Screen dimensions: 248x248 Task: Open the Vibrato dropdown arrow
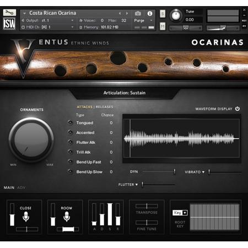tap(203, 172)
